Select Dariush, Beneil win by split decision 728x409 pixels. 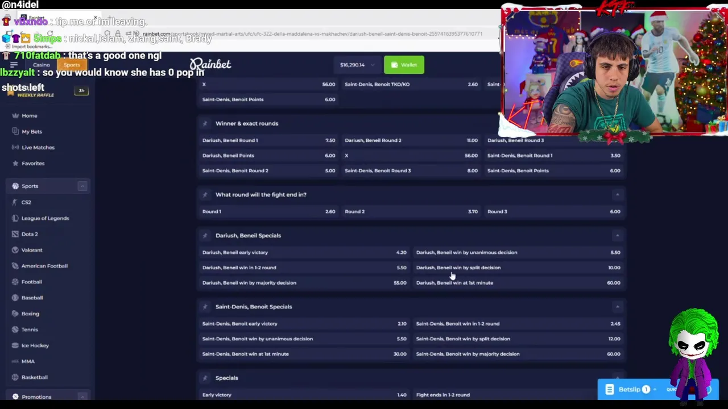click(x=518, y=268)
